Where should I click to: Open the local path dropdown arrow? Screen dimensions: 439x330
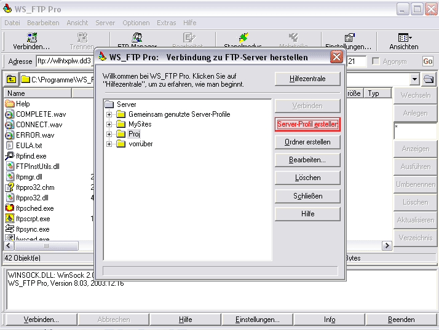[x=414, y=79]
